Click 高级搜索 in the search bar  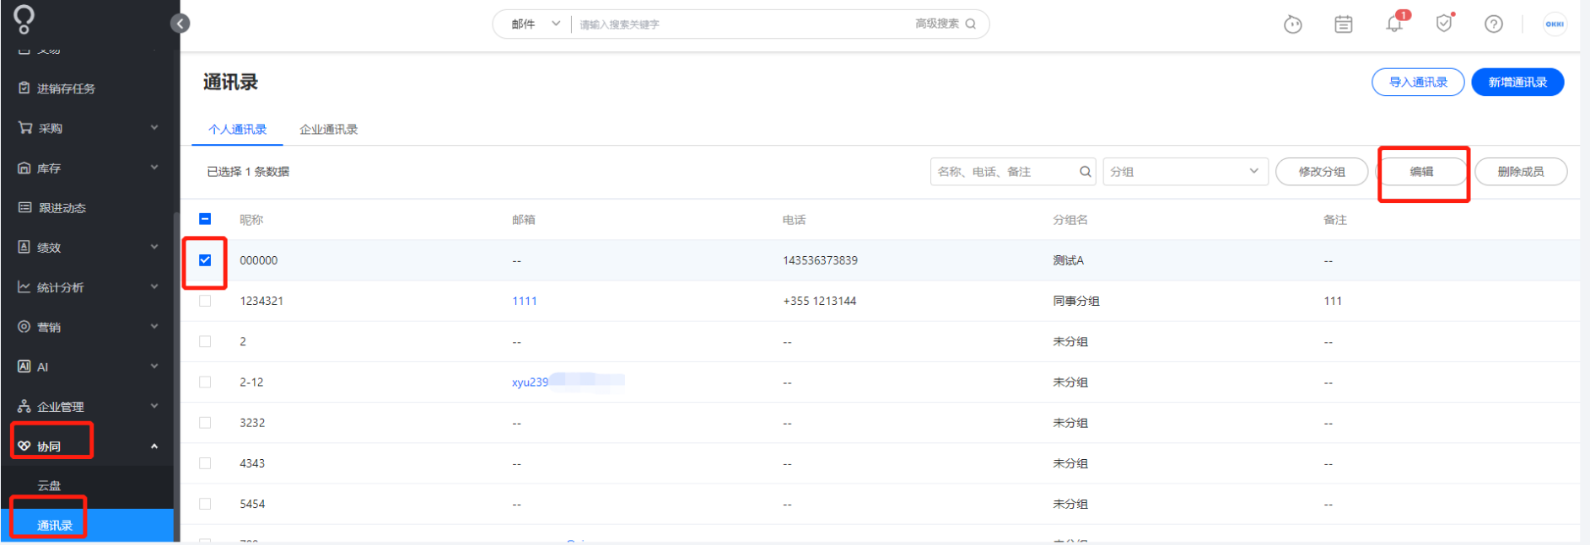937,24
